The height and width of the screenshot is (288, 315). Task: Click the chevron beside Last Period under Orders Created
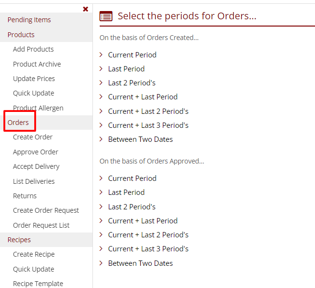coord(101,69)
